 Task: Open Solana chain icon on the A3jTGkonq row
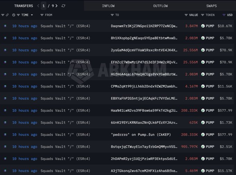5,171
